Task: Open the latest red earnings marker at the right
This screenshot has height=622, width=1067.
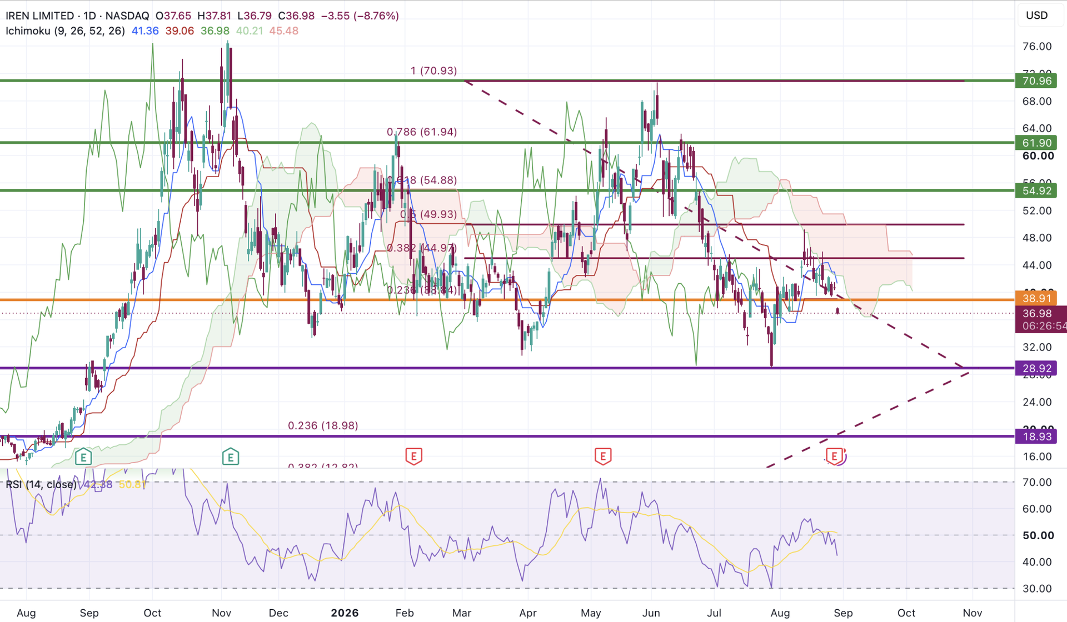Action: pyautogui.click(x=834, y=457)
